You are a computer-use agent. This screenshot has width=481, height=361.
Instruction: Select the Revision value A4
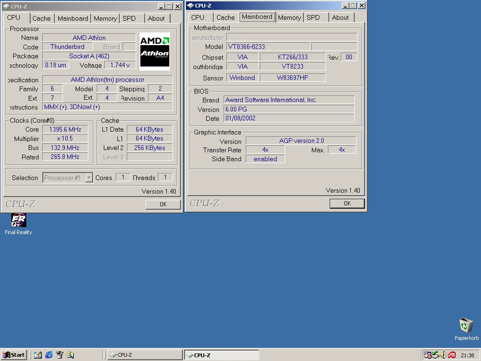coord(160,98)
